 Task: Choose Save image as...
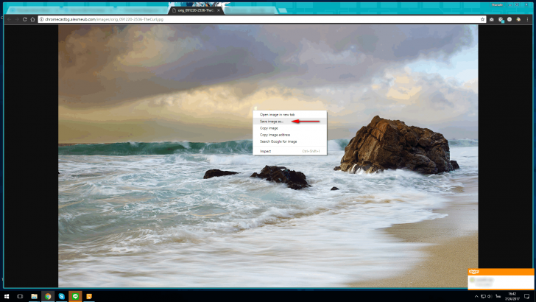[290, 122]
